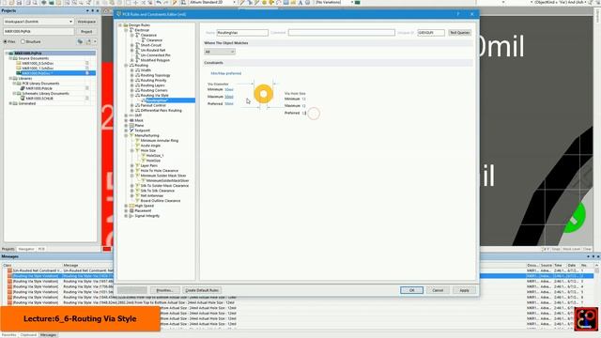Click the rule Name input field
601x338 pixels.
click(242, 33)
